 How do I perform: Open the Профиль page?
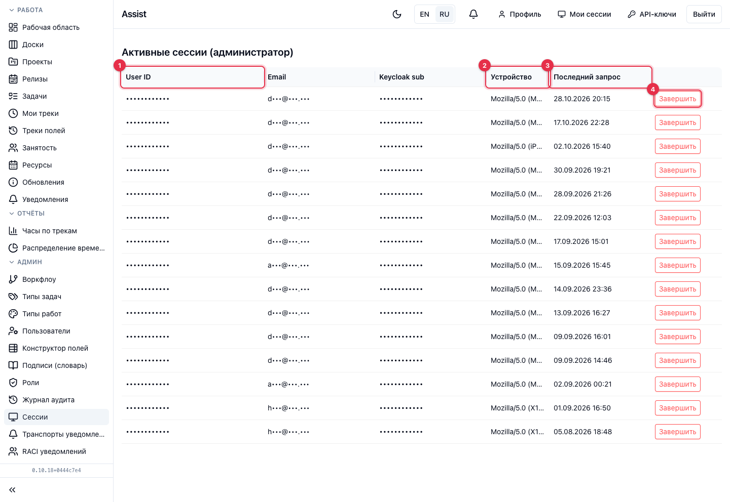pyautogui.click(x=520, y=14)
